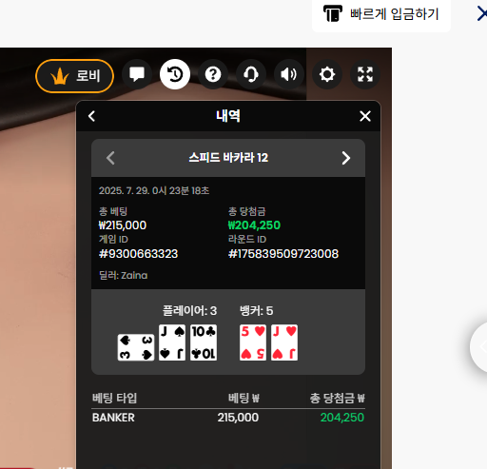Click the game ID #9300663323
Image resolution: width=487 pixels, height=469 pixels.
(138, 254)
